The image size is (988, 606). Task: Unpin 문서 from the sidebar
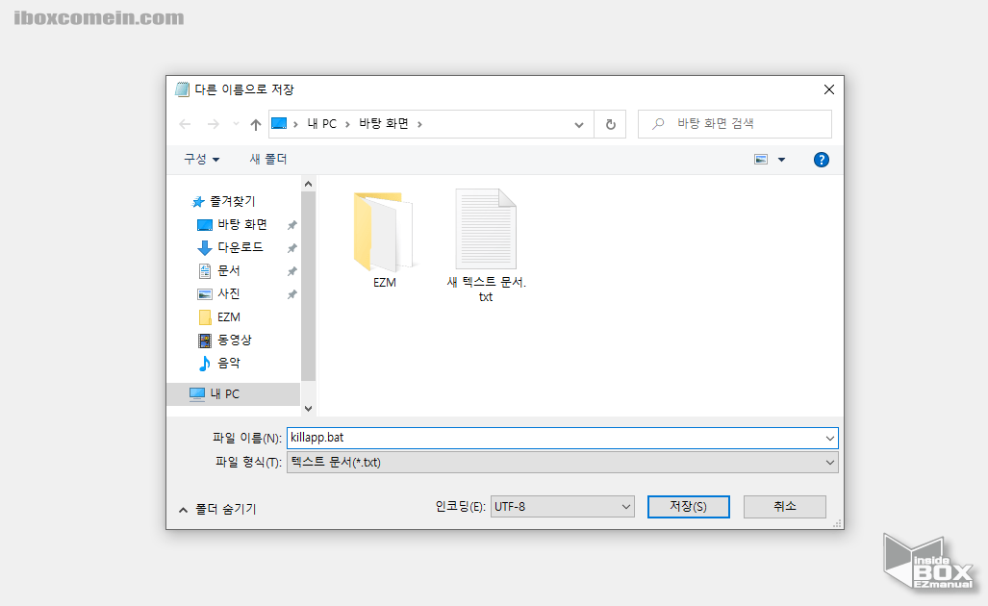pyautogui.click(x=291, y=270)
